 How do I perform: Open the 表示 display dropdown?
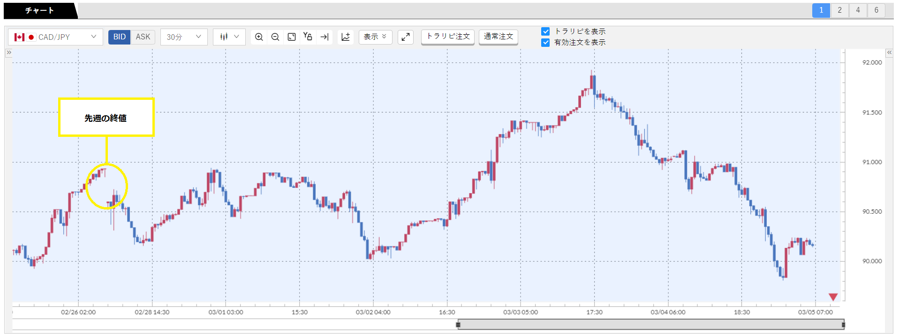(x=375, y=37)
